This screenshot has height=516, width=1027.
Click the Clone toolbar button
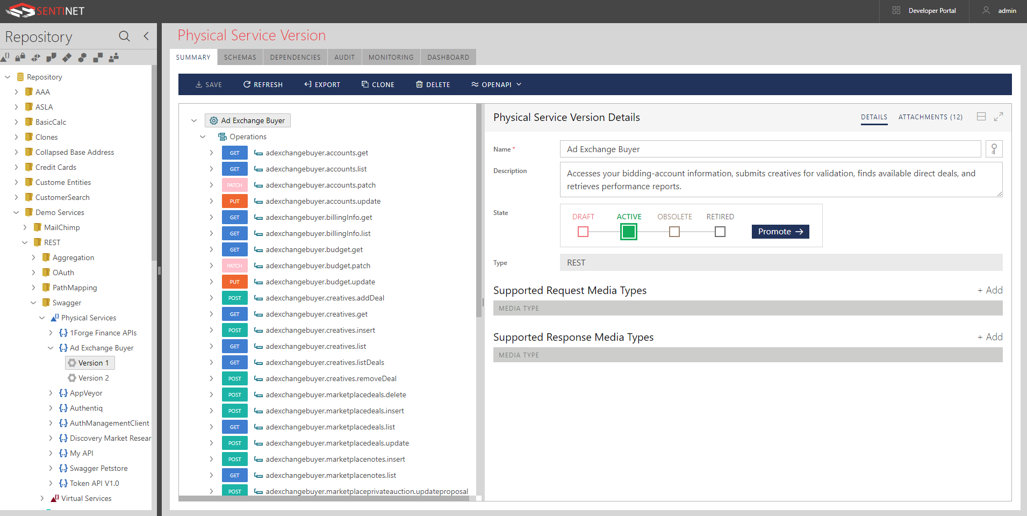pyautogui.click(x=378, y=84)
